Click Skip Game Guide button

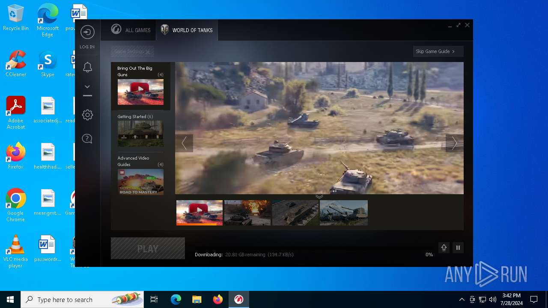[438, 51]
